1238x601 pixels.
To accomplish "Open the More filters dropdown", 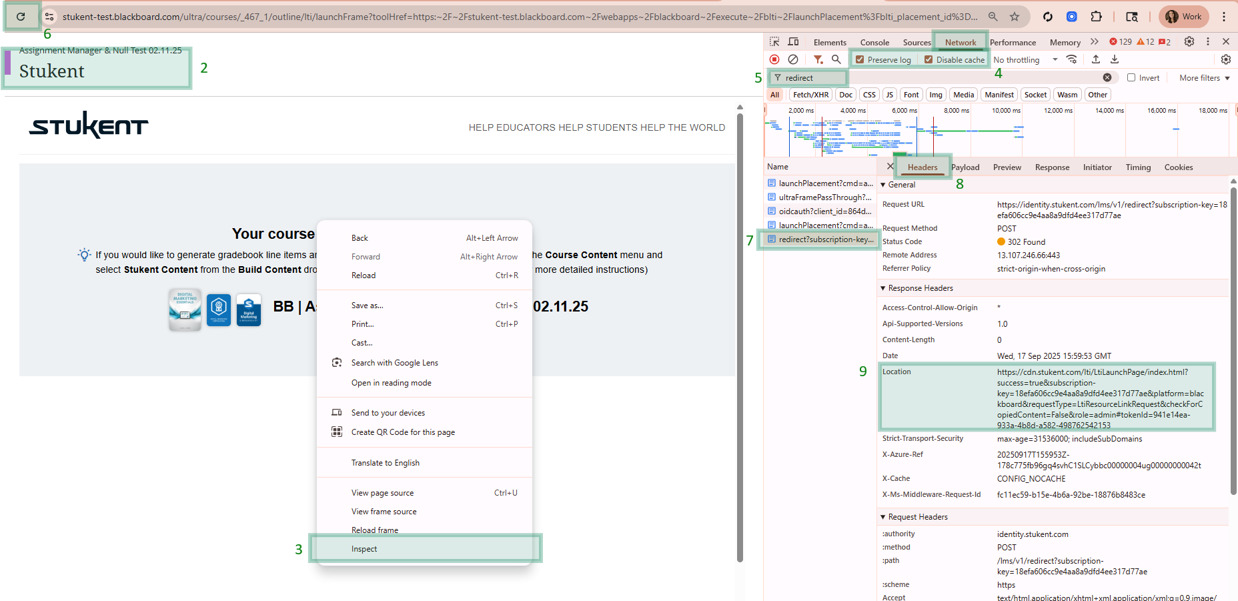I will (1205, 77).
